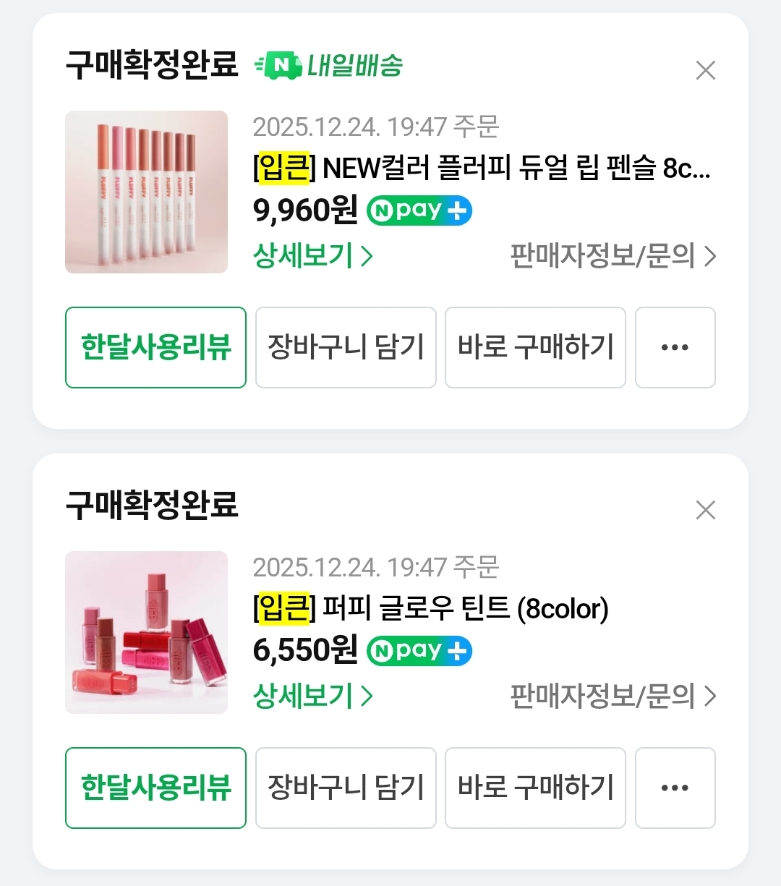Write 한달사용리뷰 for the lip pencil
Viewport: 781px width, 886px height.
click(155, 347)
